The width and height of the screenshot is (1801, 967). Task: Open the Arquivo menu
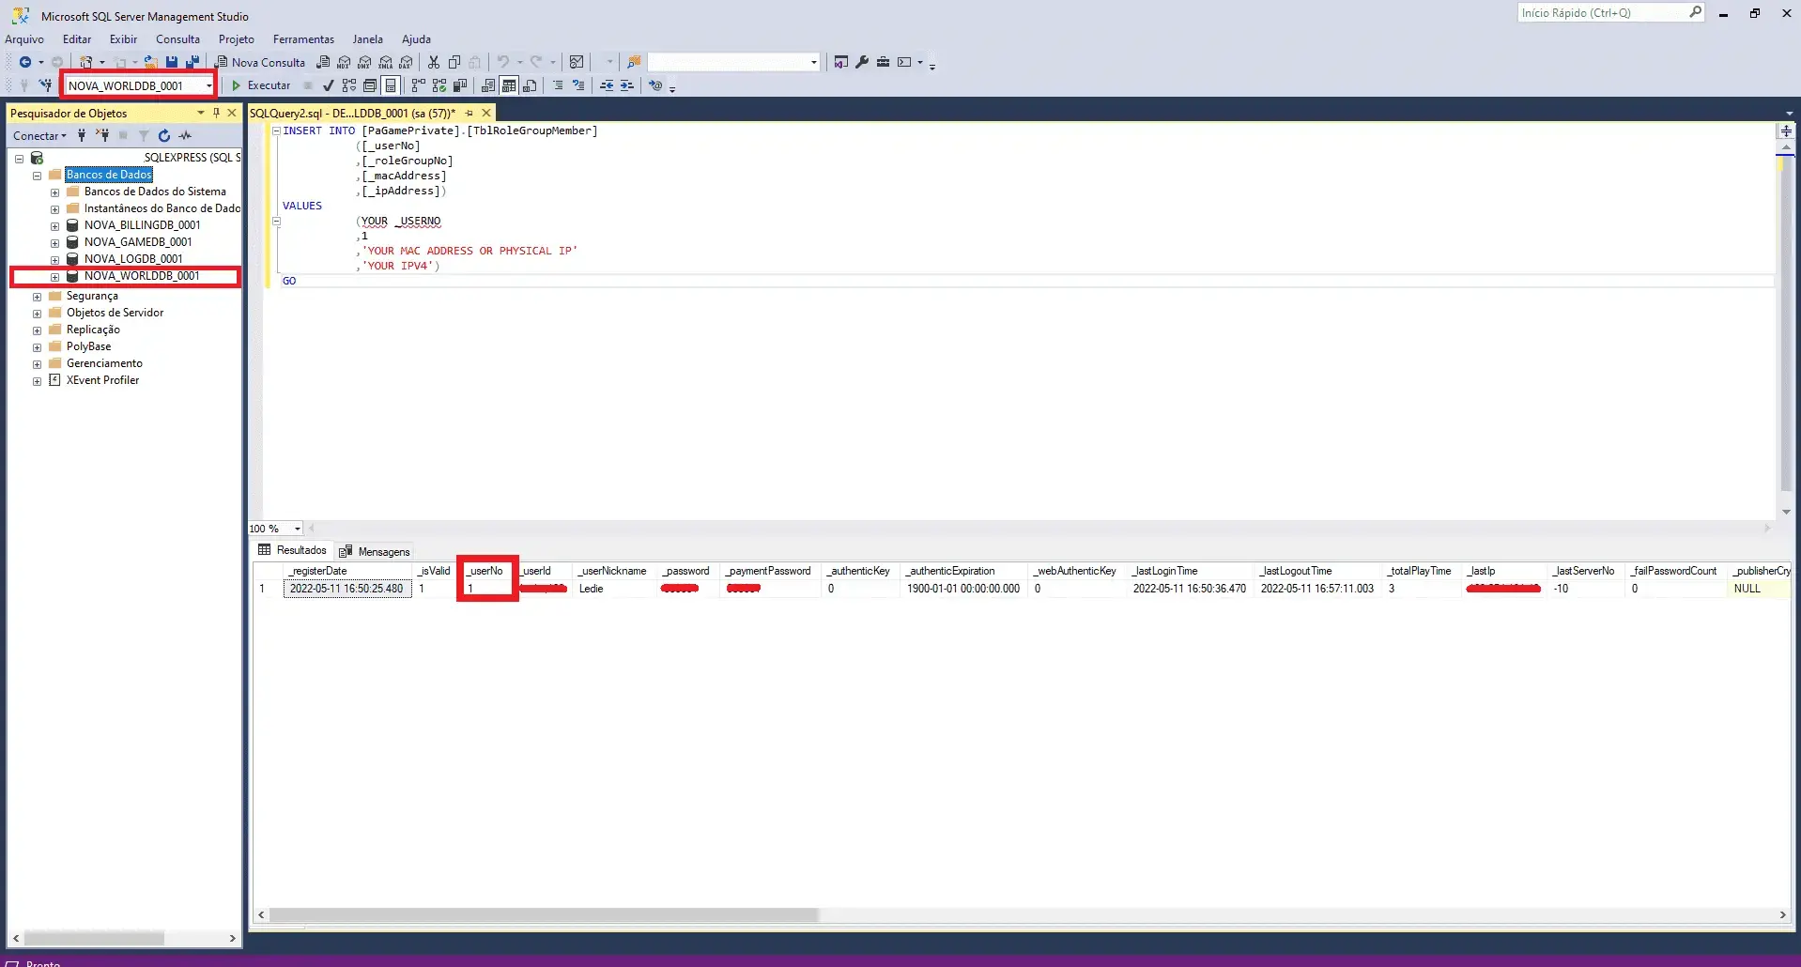click(x=24, y=39)
